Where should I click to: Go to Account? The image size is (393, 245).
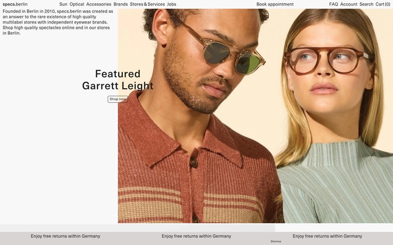(x=349, y=4)
